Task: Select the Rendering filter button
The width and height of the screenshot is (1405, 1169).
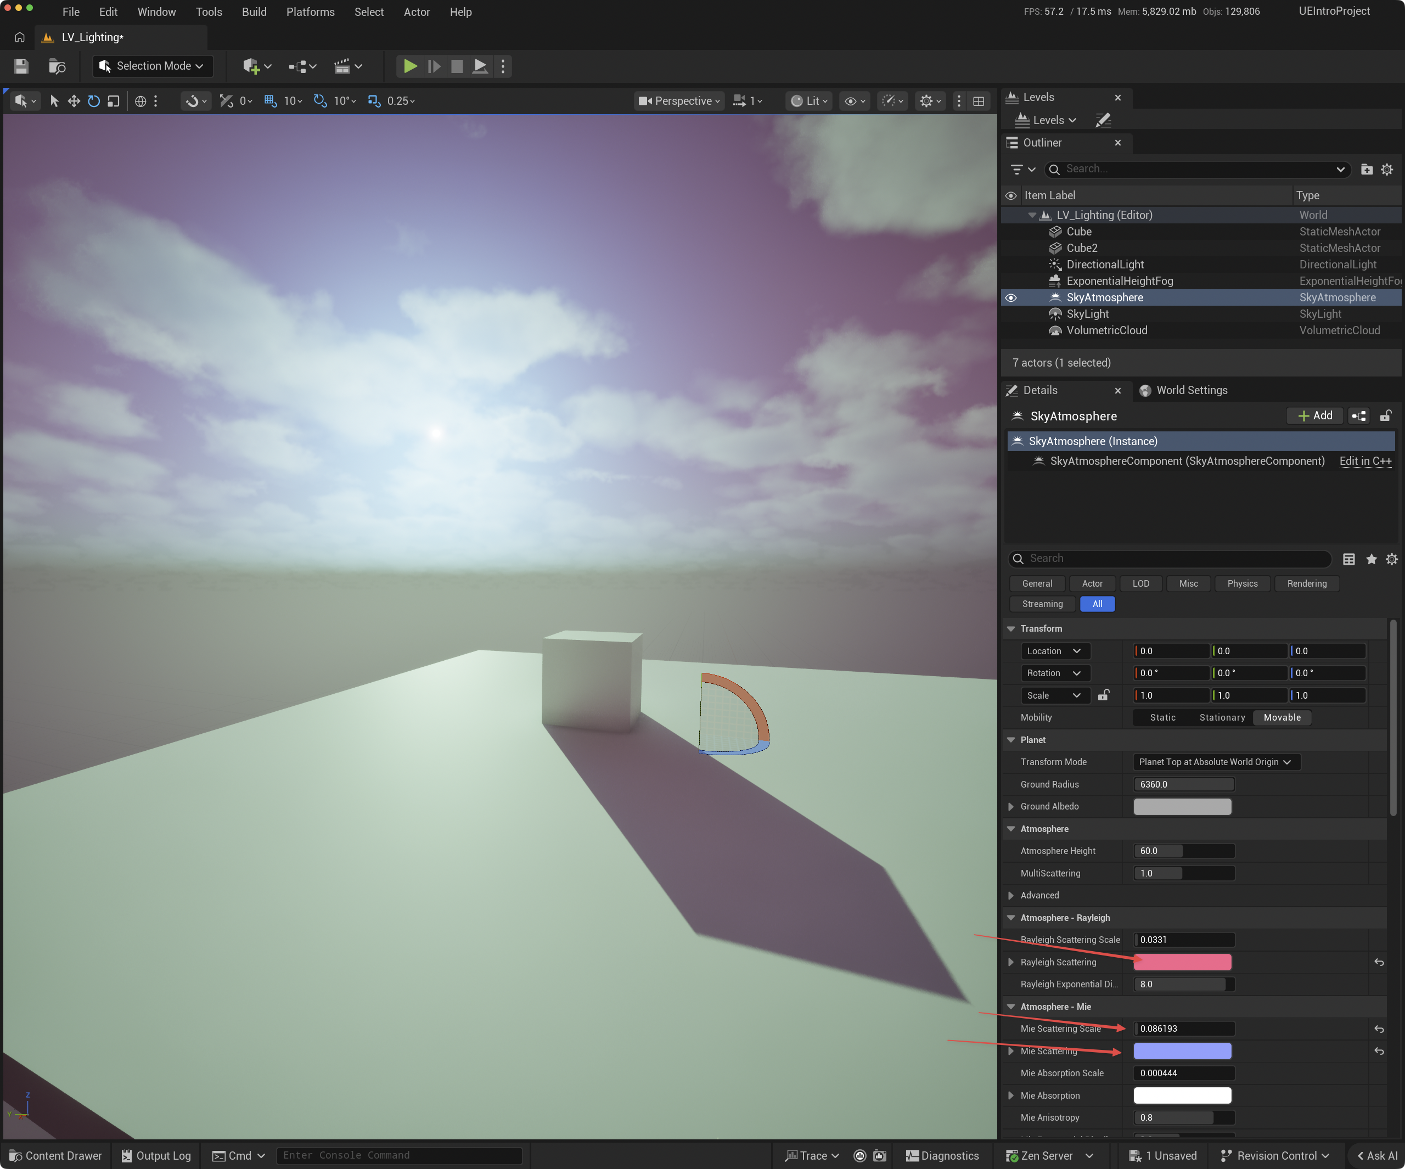Action: pos(1307,583)
